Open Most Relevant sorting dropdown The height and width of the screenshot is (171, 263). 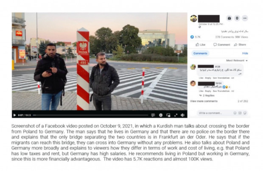pos(237,60)
